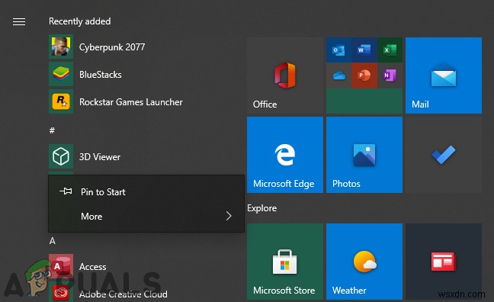Click the 3D Viewer cube icon
The width and height of the screenshot is (494, 302).
(x=61, y=156)
